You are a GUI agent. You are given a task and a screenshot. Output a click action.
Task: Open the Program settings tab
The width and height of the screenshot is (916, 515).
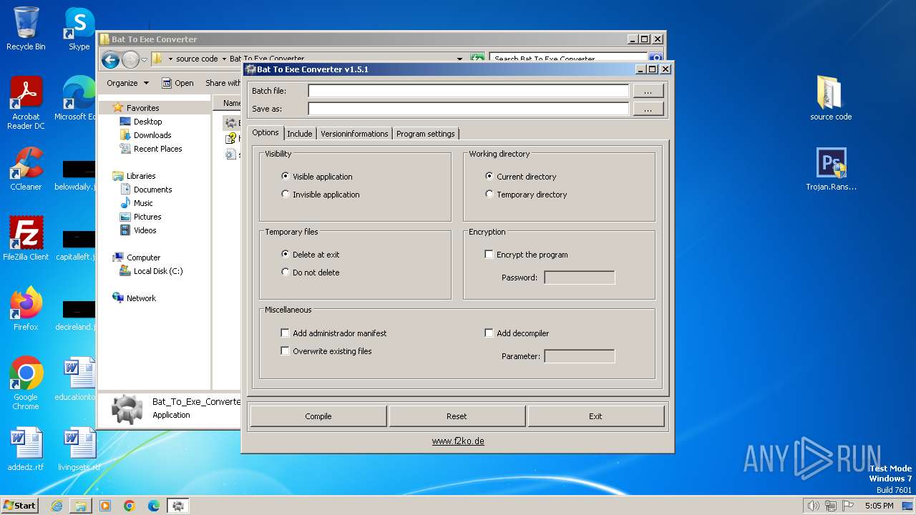(x=425, y=134)
